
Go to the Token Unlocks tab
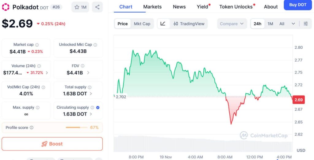236,7
